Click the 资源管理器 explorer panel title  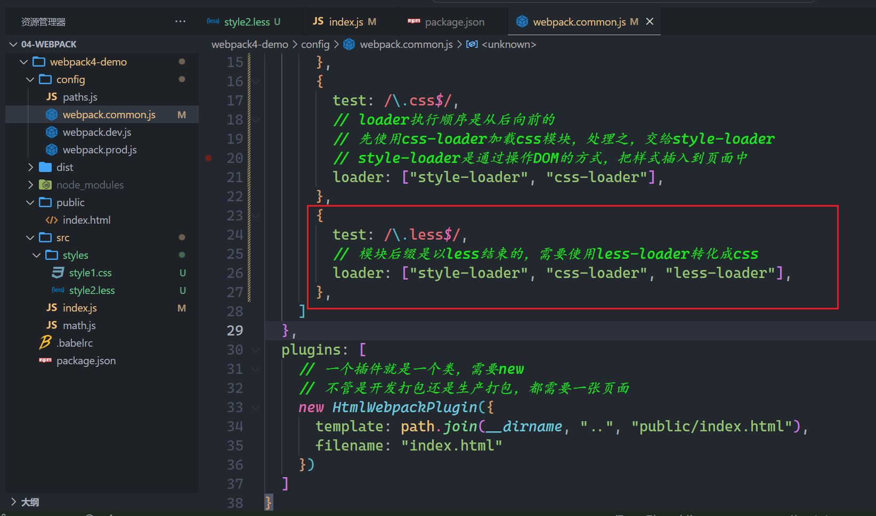pos(43,22)
